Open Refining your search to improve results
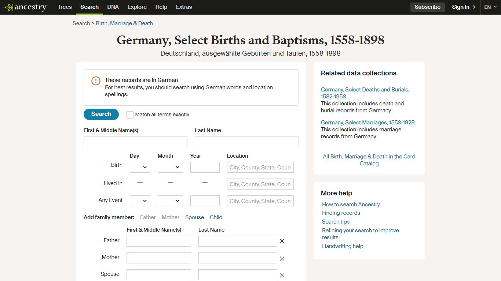The width and height of the screenshot is (501, 281). [x=361, y=234]
